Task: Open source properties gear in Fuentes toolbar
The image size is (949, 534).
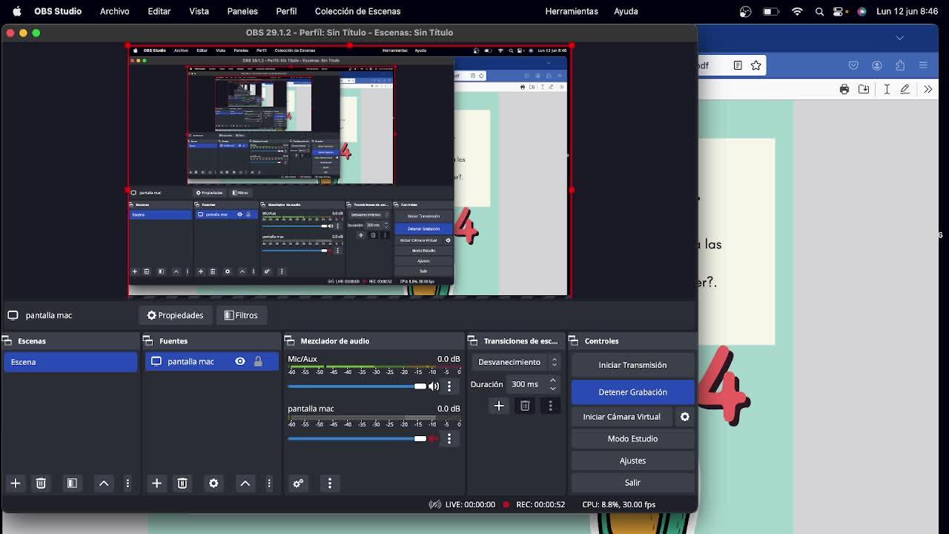Action: (x=214, y=483)
